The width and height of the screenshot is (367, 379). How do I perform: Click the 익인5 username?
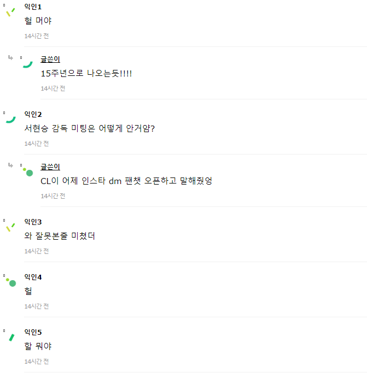pos(33,332)
